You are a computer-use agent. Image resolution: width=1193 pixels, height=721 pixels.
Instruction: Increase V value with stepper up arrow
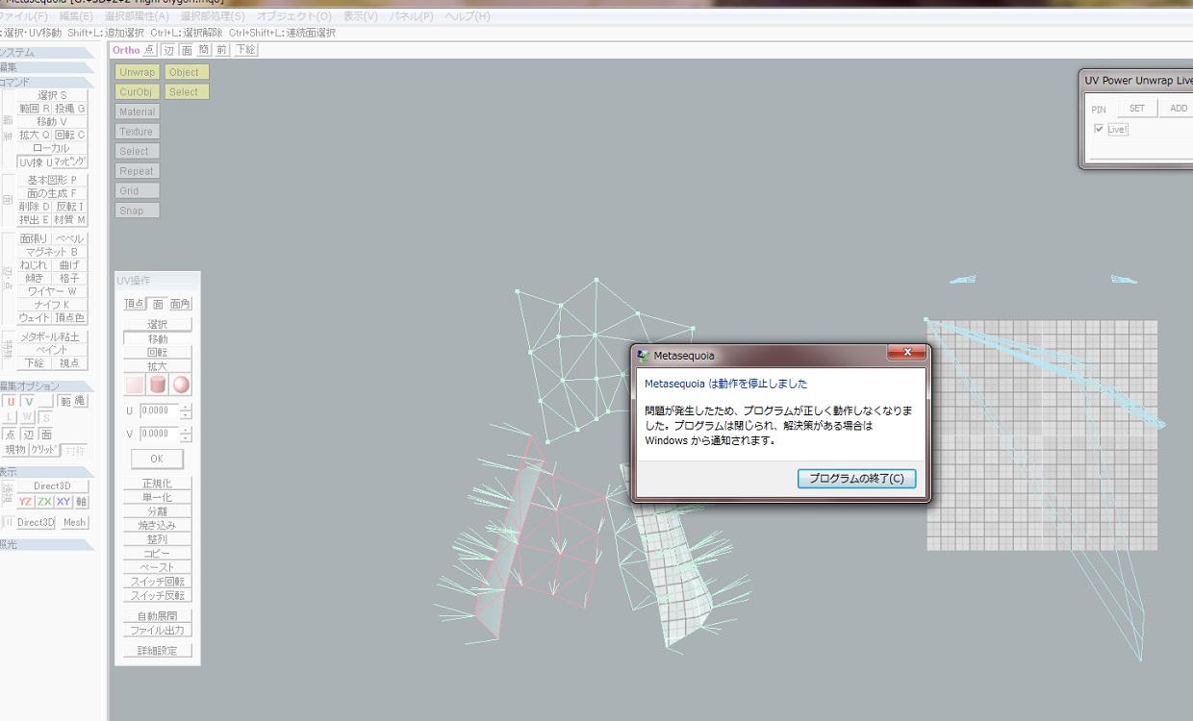[x=186, y=430]
